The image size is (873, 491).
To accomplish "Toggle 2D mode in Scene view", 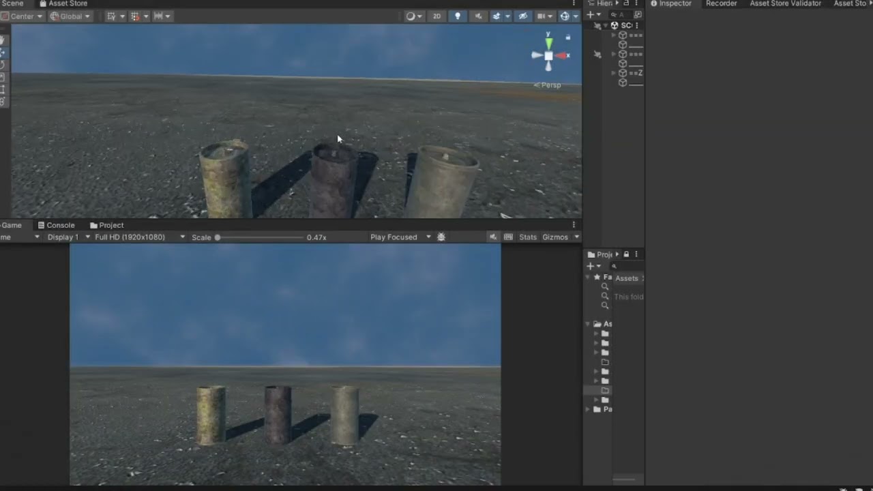I will click(436, 16).
